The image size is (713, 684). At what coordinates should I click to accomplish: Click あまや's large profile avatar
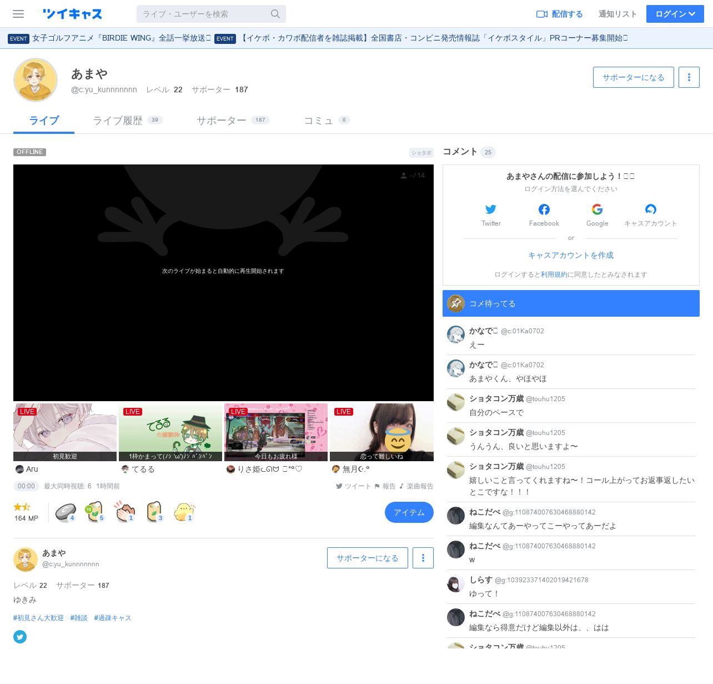(36, 80)
